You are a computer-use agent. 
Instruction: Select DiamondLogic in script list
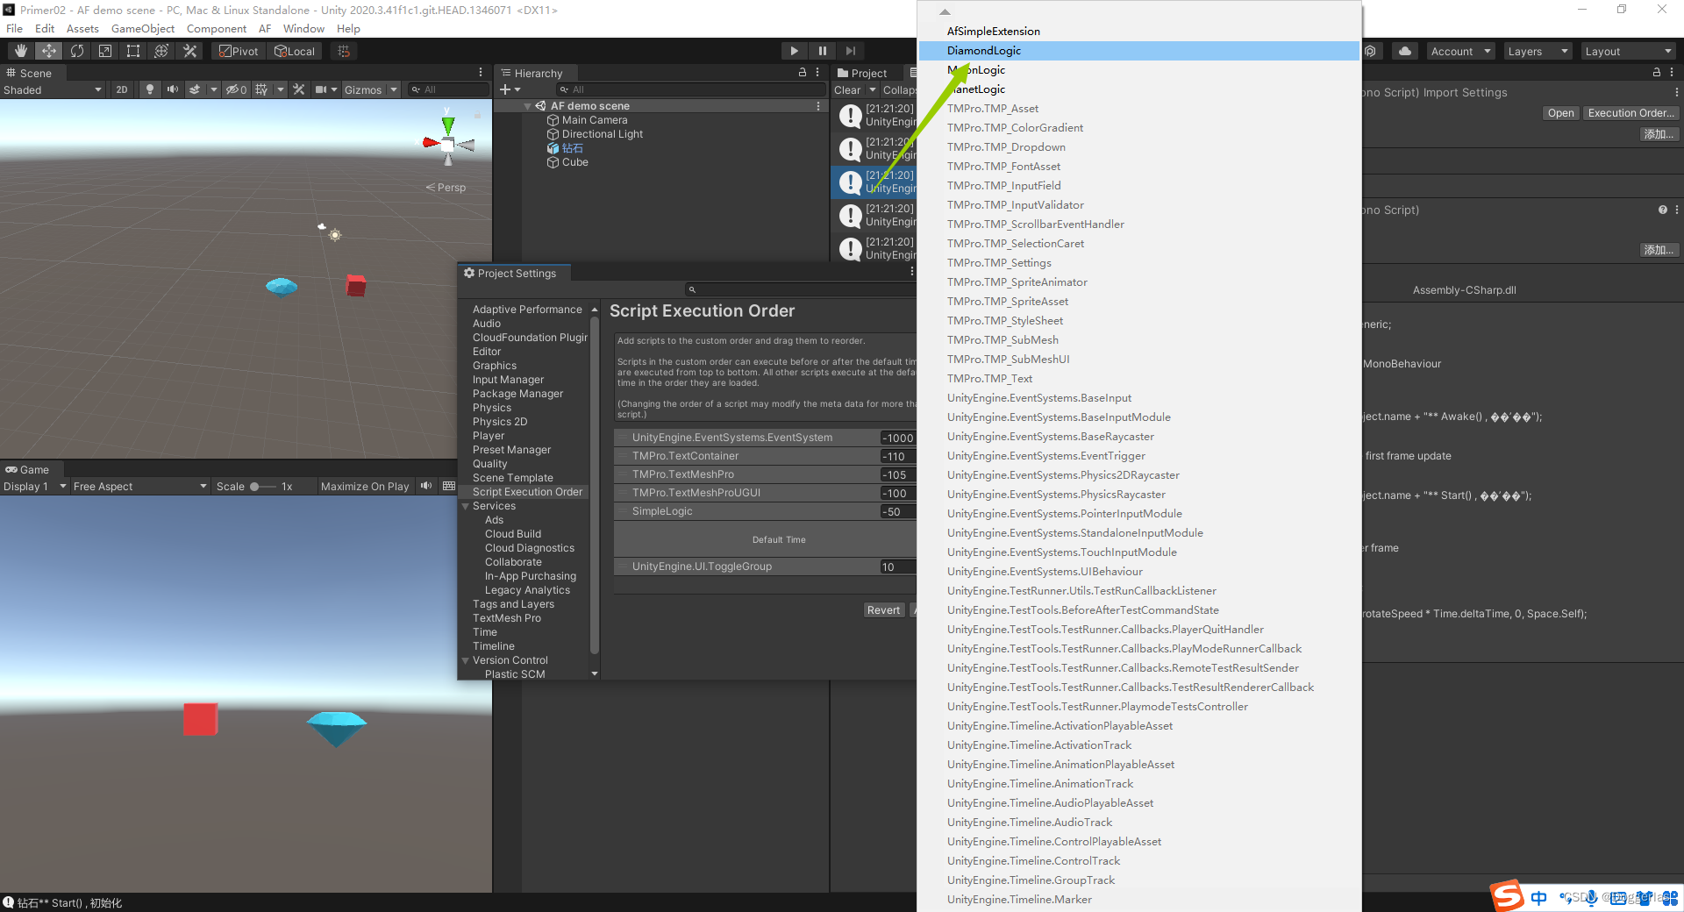click(x=1139, y=51)
